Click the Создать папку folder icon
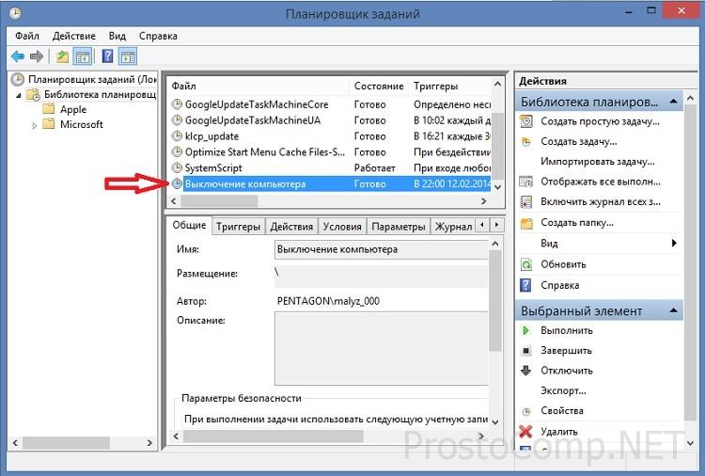 coord(526,223)
